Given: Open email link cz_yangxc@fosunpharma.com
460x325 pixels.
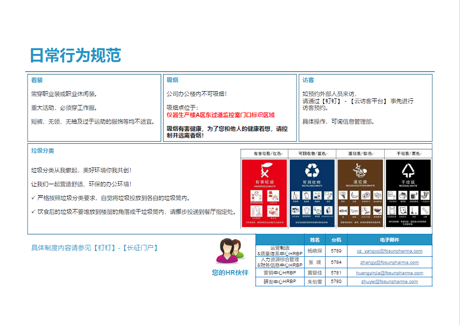Looking at the screenshot, I should pyautogui.click(x=389, y=251).
